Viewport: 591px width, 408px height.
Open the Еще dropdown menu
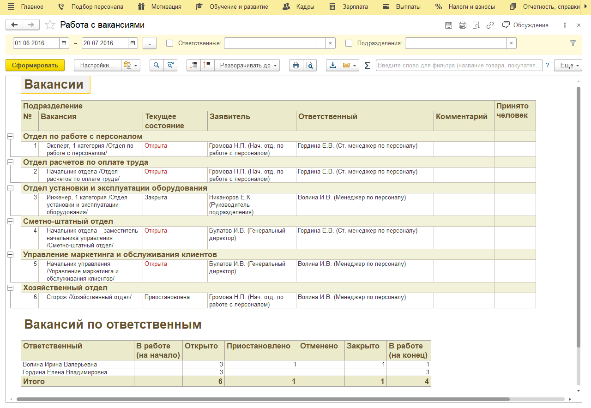(568, 66)
